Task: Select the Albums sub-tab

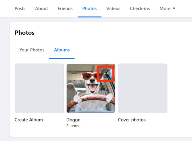Action: point(62,50)
